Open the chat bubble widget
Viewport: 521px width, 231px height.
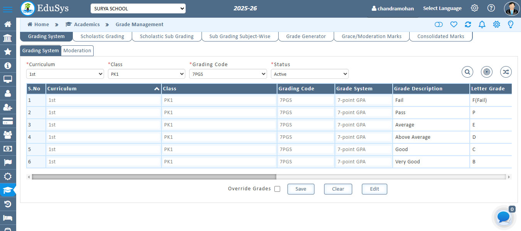tap(504, 217)
